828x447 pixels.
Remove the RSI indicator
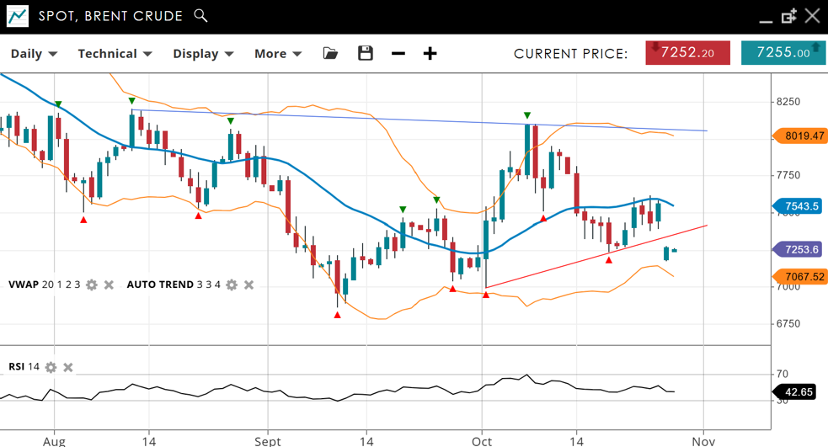point(68,367)
